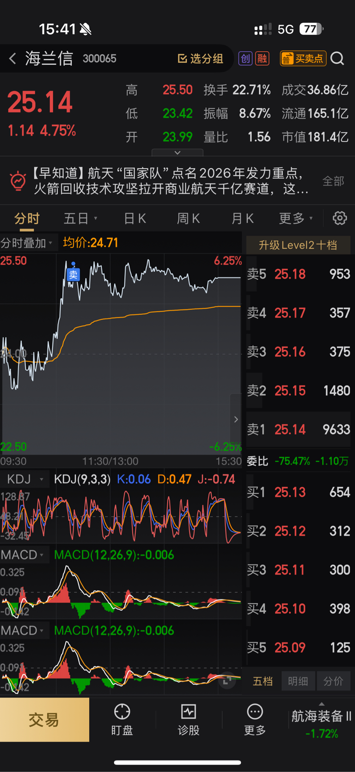
Task: Tap the KDJ(9,3,3) parameter label
Action: [82, 479]
